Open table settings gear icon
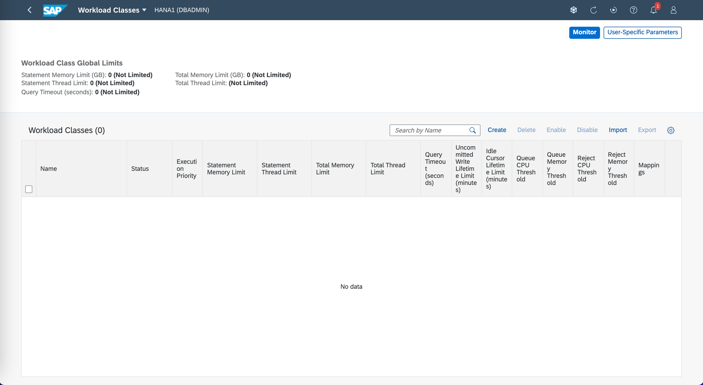703x385 pixels. click(670, 130)
